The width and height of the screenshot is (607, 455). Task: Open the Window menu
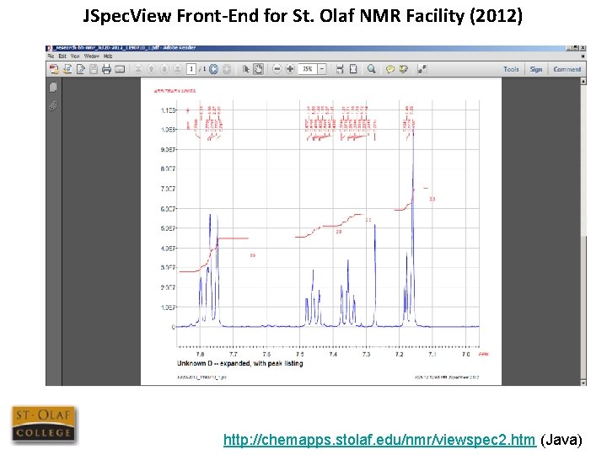click(x=92, y=56)
